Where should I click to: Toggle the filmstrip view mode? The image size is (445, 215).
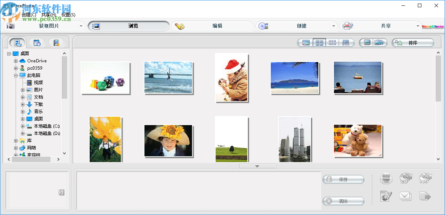(x=345, y=42)
